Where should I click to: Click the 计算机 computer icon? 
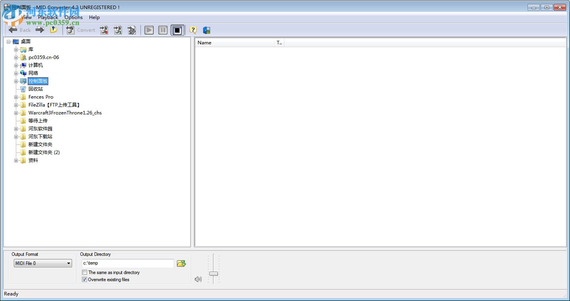pos(23,65)
